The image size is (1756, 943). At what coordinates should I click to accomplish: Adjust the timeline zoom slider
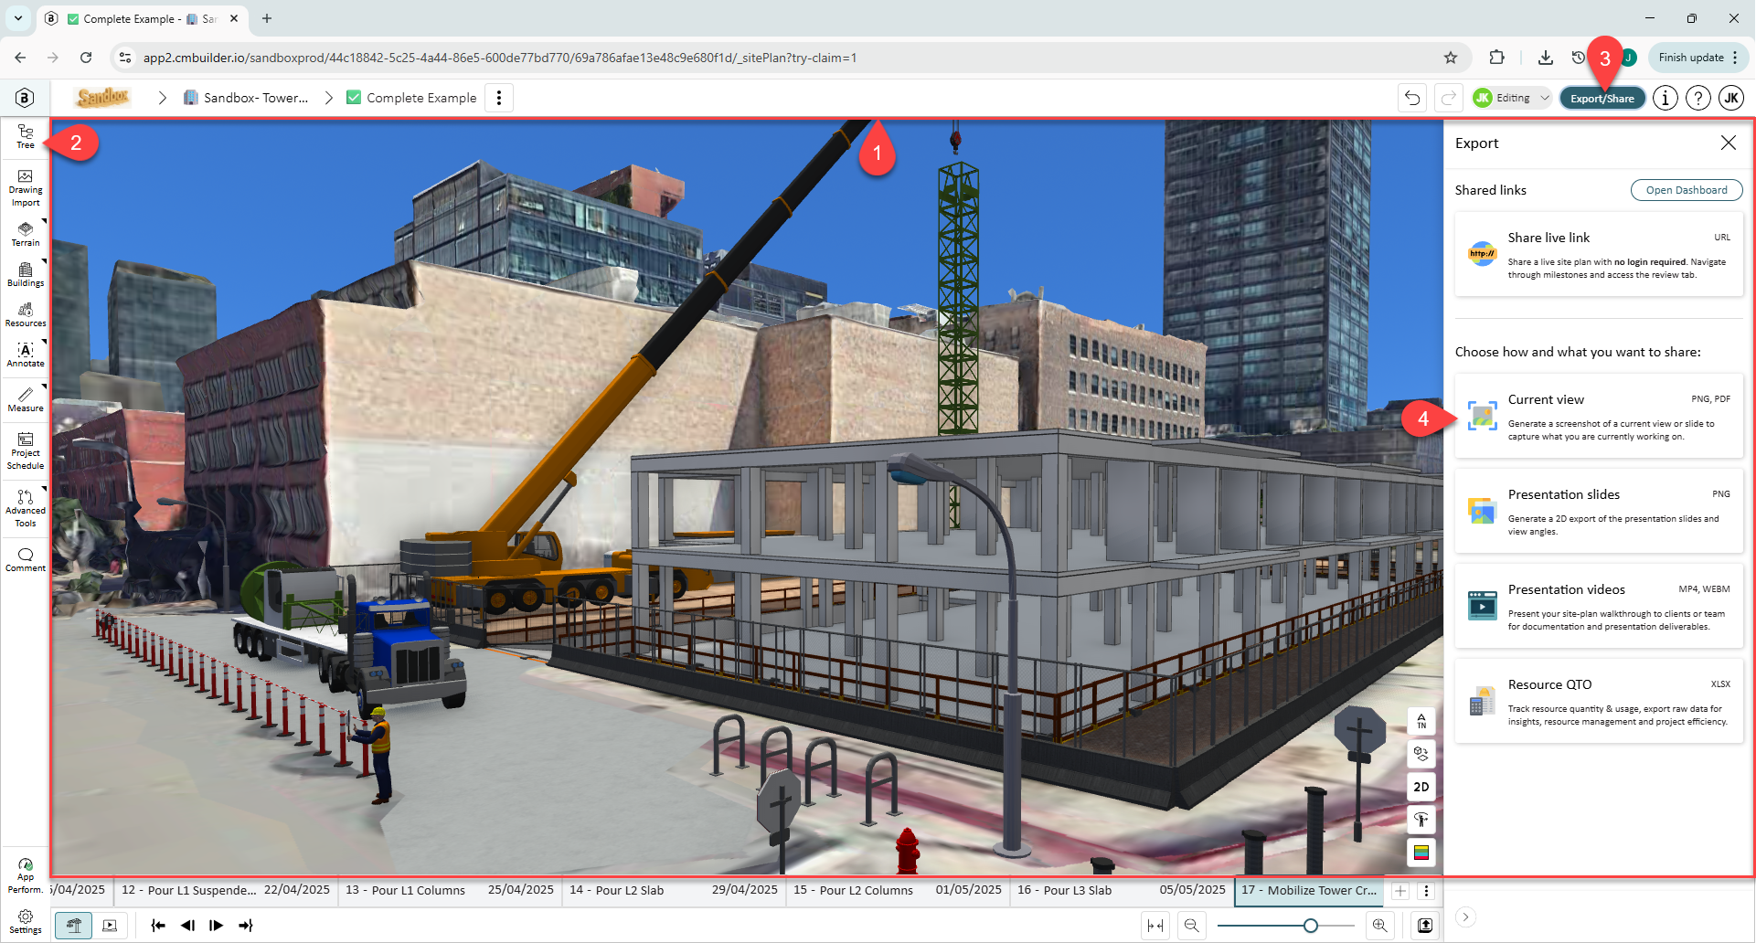point(1311,926)
